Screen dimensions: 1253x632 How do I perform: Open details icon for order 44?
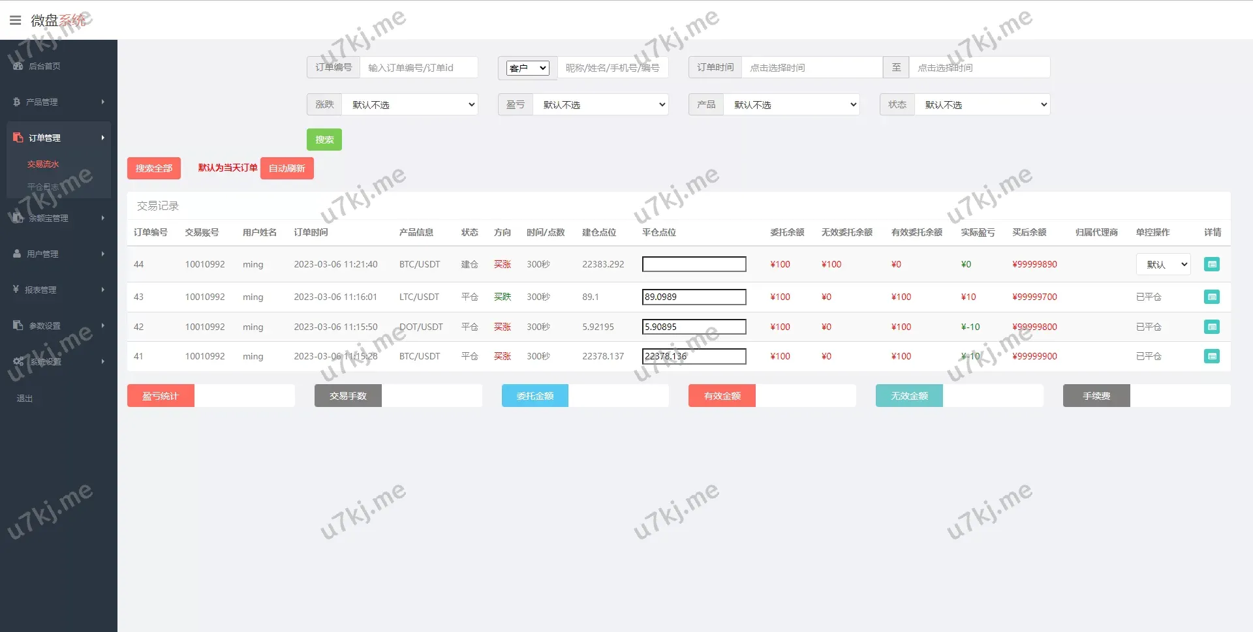(1211, 264)
